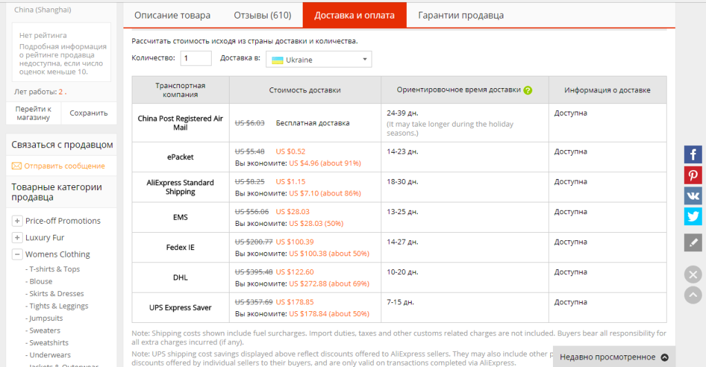Open Skirts & Dresses subcategory
The width and height of the screenshot is (706, 367).
[x=57, y=293]
